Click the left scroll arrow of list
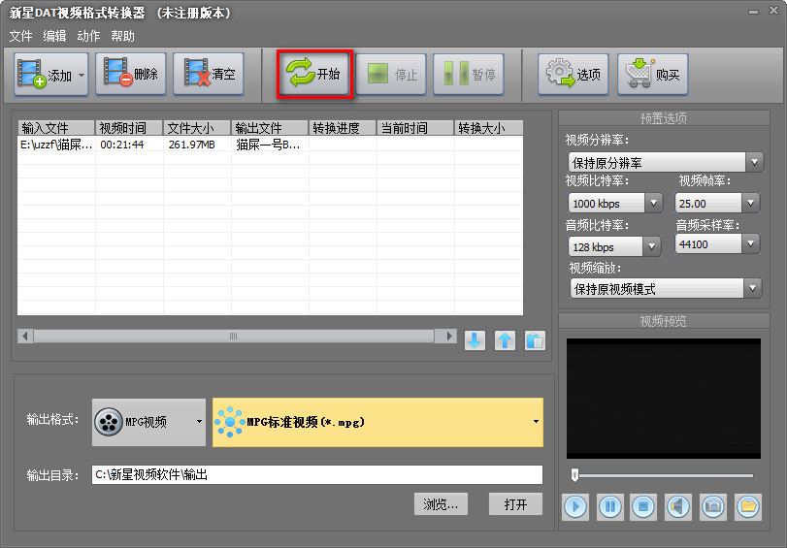787x548 pixels. 25,336
